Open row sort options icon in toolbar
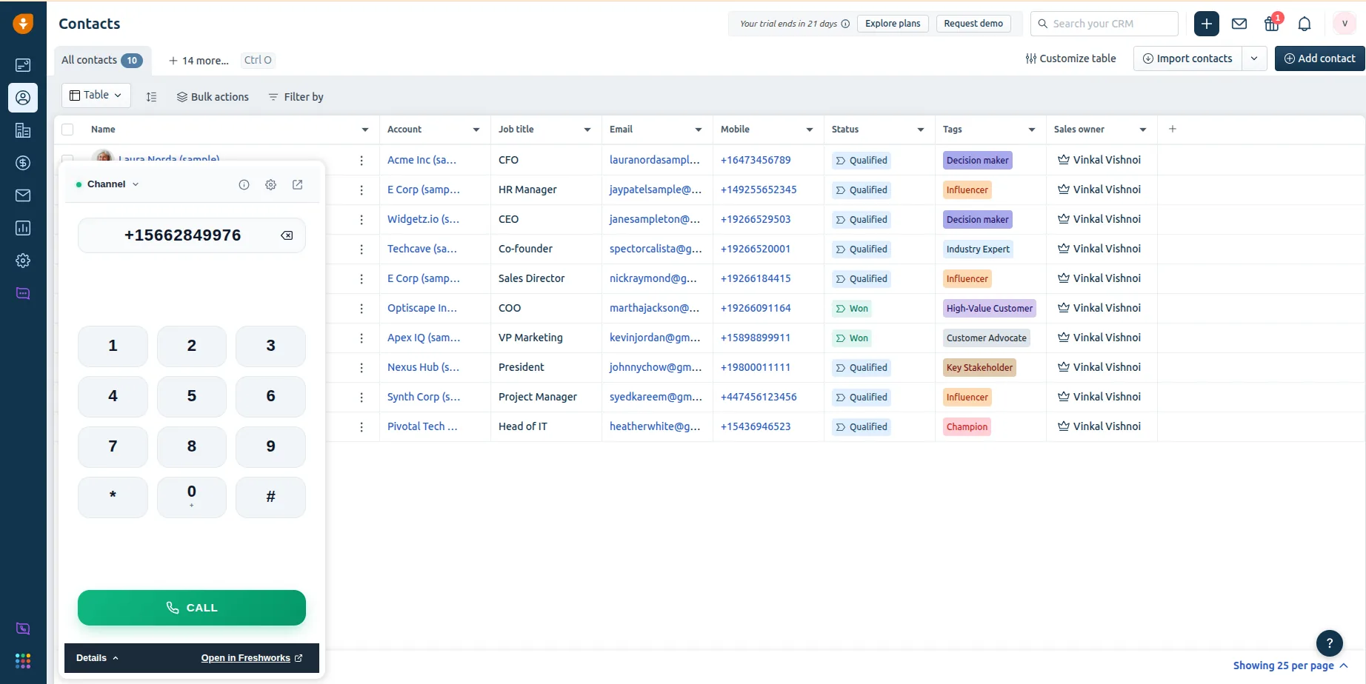Viewport: 1366px width, 684px height. (152, 97)
